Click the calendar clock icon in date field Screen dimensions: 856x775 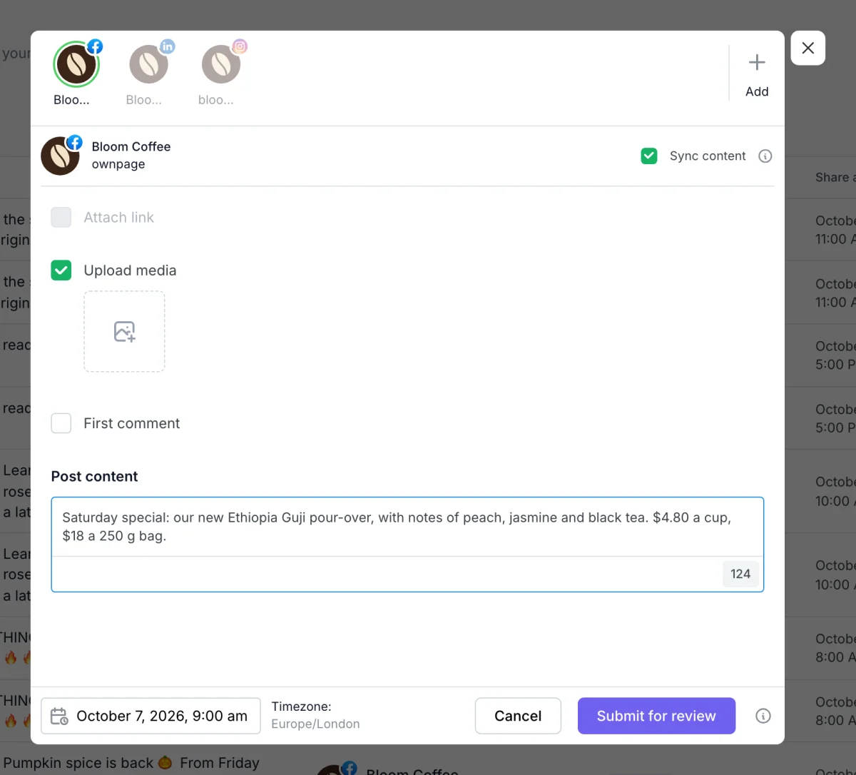[59, 716]
